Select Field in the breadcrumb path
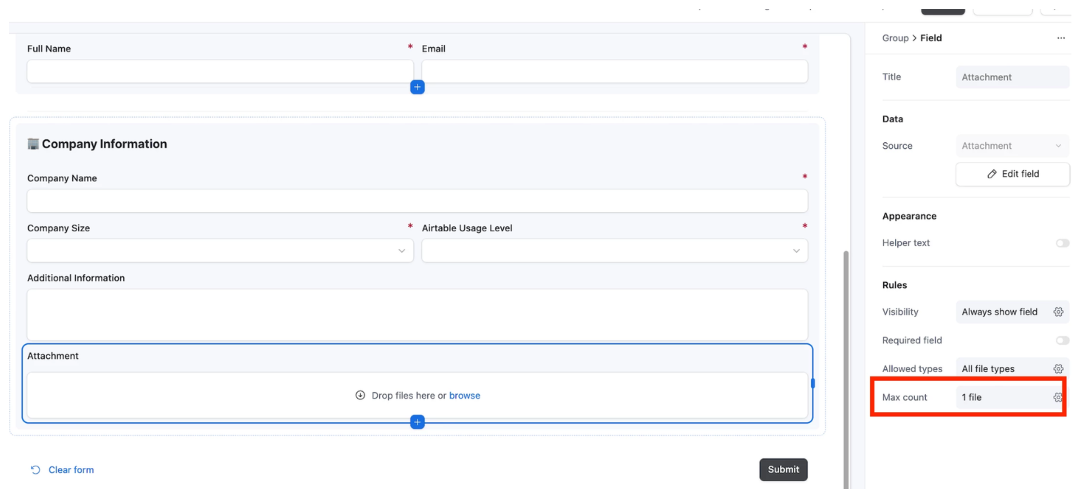 pos(931,38)
